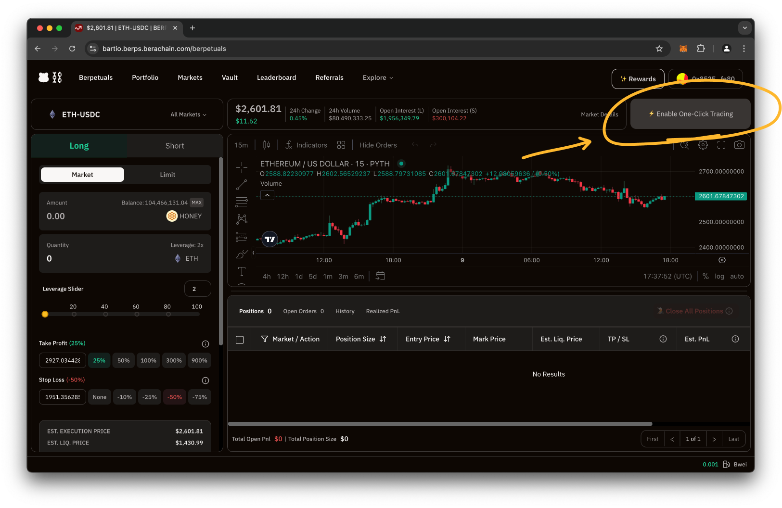
Task: Toggle chart fullscreen mode
Action: pos(721,145)
